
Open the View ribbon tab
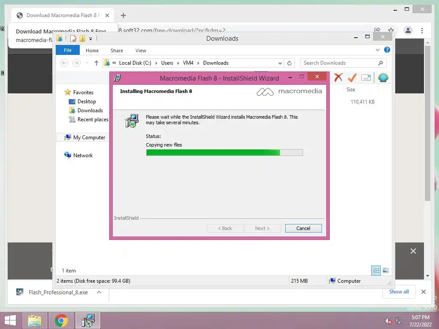click(141, 51)
